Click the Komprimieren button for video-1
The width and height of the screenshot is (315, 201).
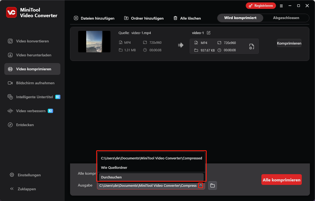click(289, 43)
